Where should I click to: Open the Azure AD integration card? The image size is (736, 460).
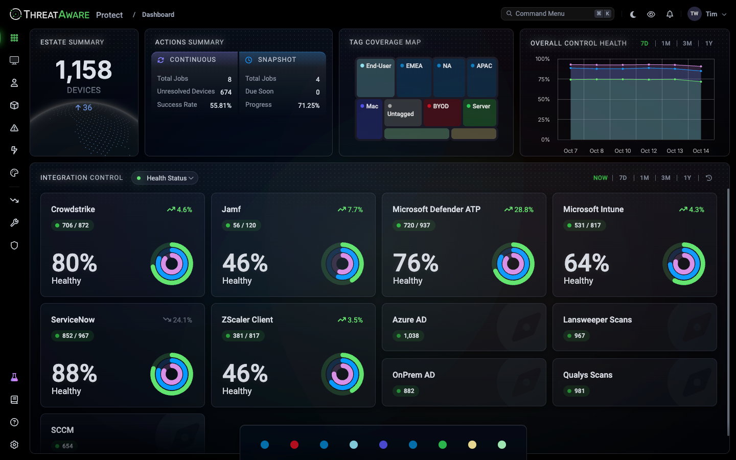pyautogui.click(x=464, y=327)
